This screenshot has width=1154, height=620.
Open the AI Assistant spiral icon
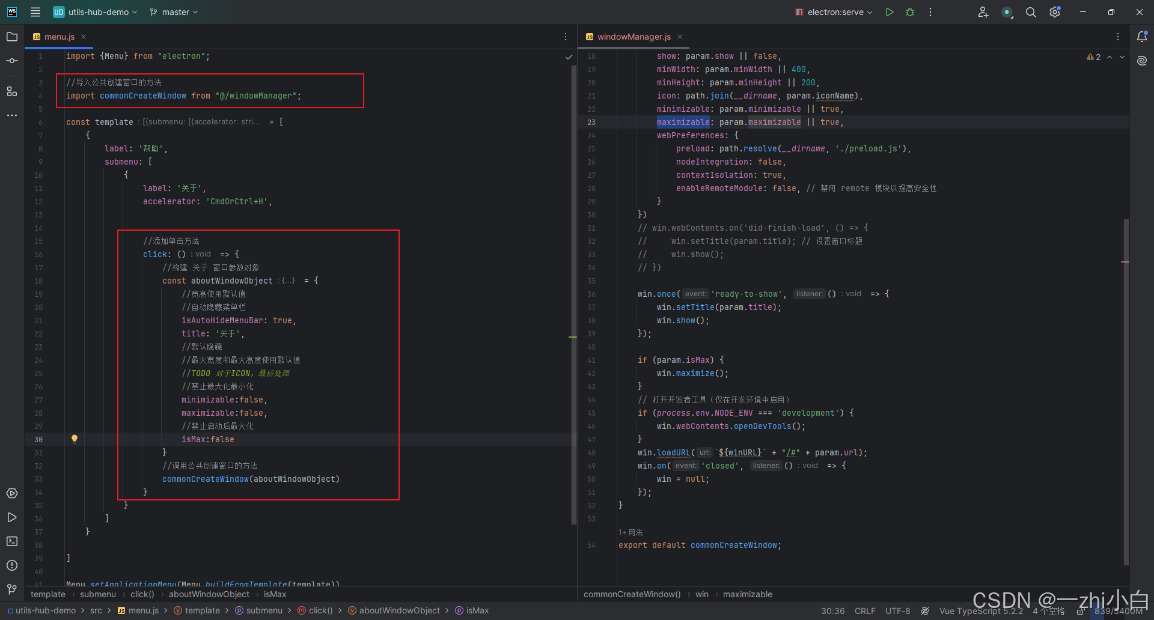tap(1142, 61)
